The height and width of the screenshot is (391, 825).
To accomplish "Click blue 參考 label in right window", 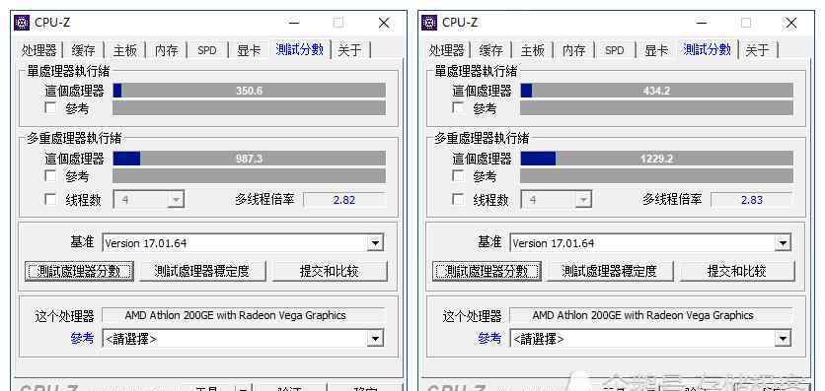I will pos(489,339).
